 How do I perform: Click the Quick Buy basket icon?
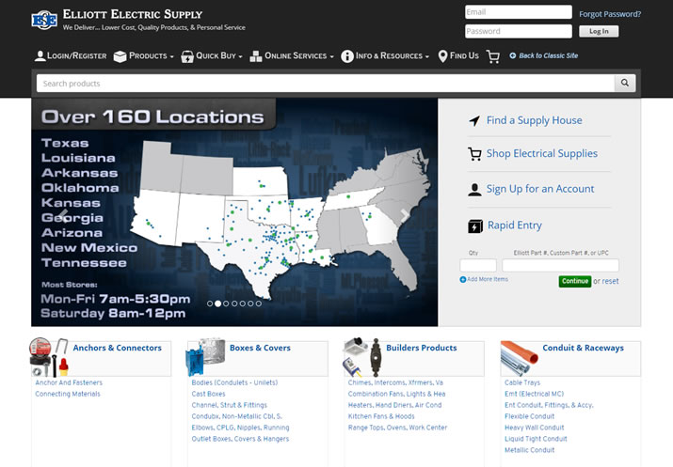[187, 56]
